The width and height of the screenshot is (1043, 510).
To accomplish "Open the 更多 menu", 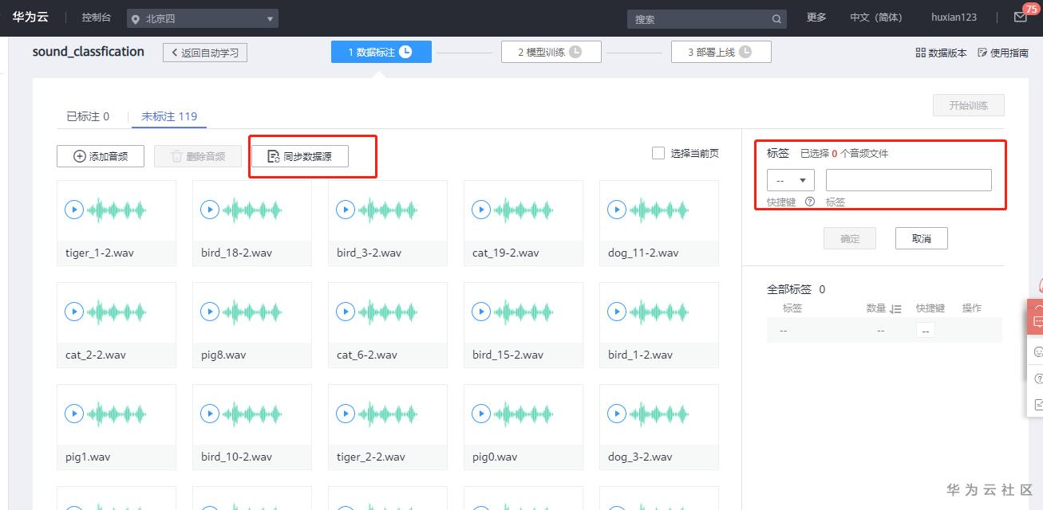I will coord(816,18).
